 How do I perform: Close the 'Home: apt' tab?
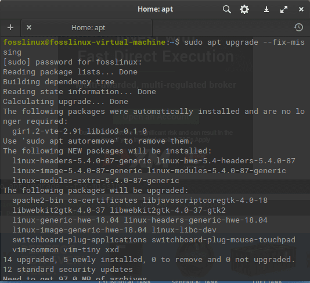point(29,27)
